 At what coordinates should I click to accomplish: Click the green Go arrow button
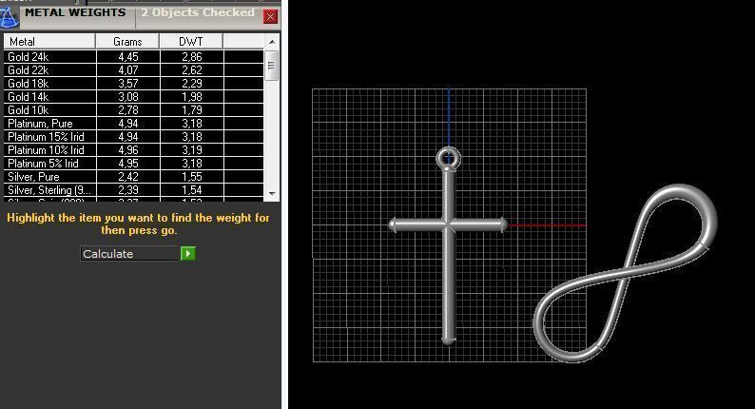pos(187,253)
